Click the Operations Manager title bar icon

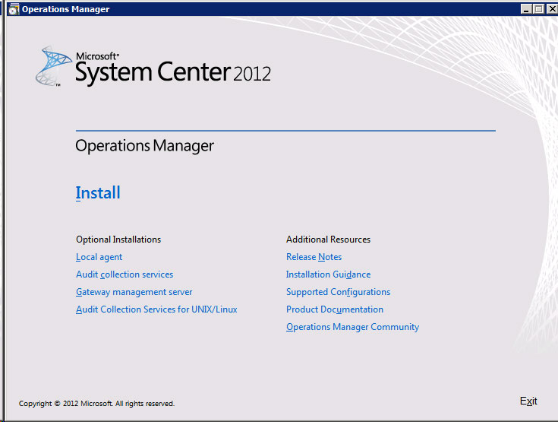13,9
